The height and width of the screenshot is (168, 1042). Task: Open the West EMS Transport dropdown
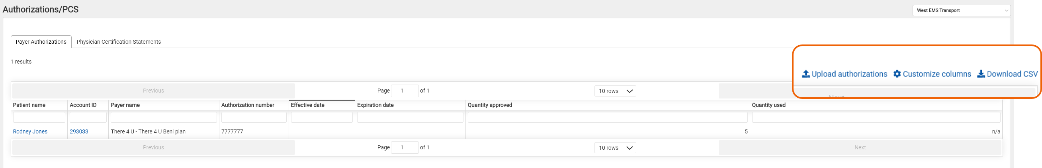click(x=961, y=10)
